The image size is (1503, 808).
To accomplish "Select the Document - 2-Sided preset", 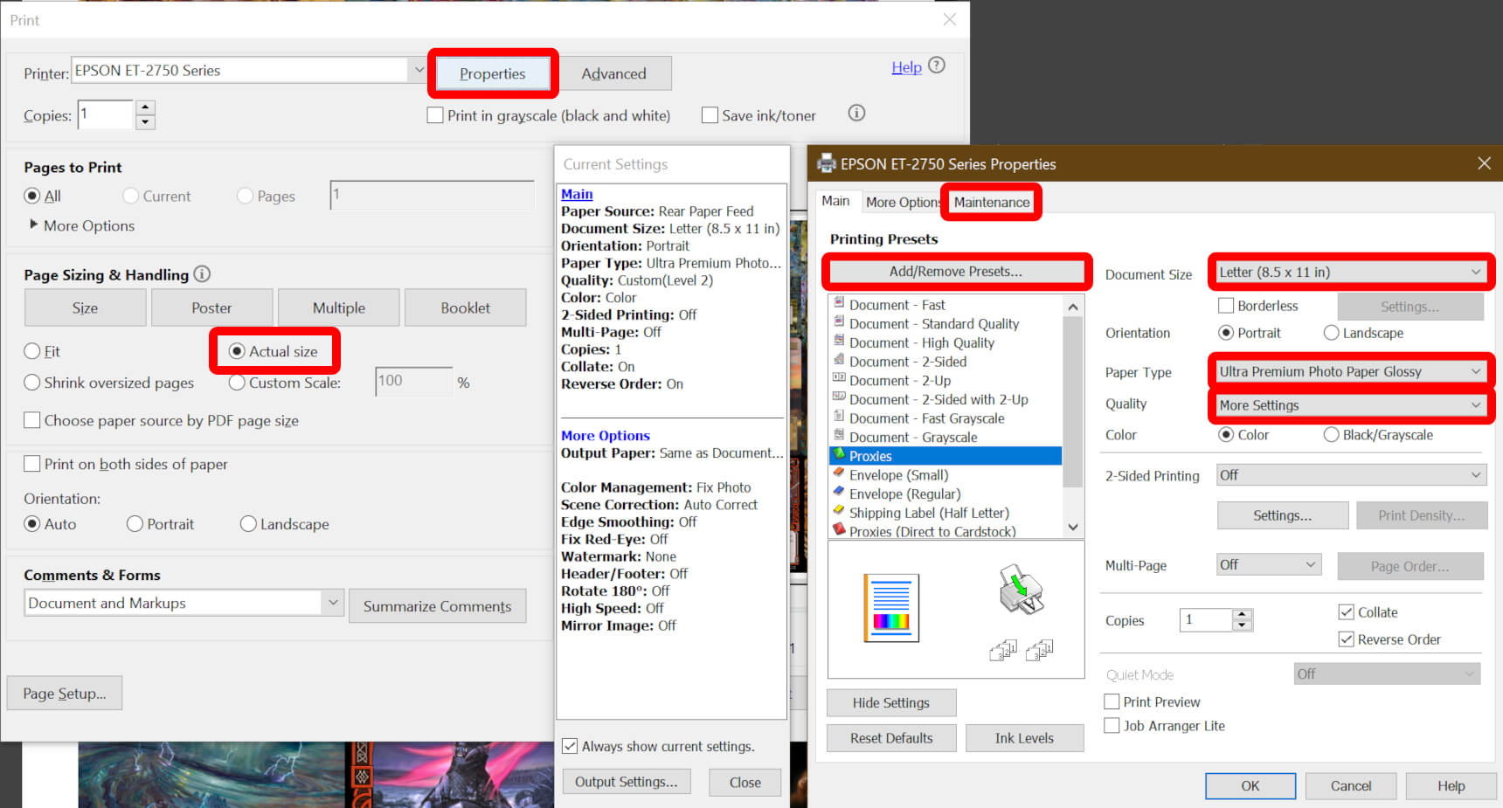I will point(907,362).
